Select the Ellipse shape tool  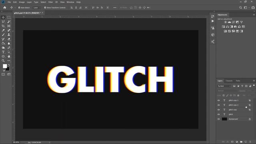(3, 56)
